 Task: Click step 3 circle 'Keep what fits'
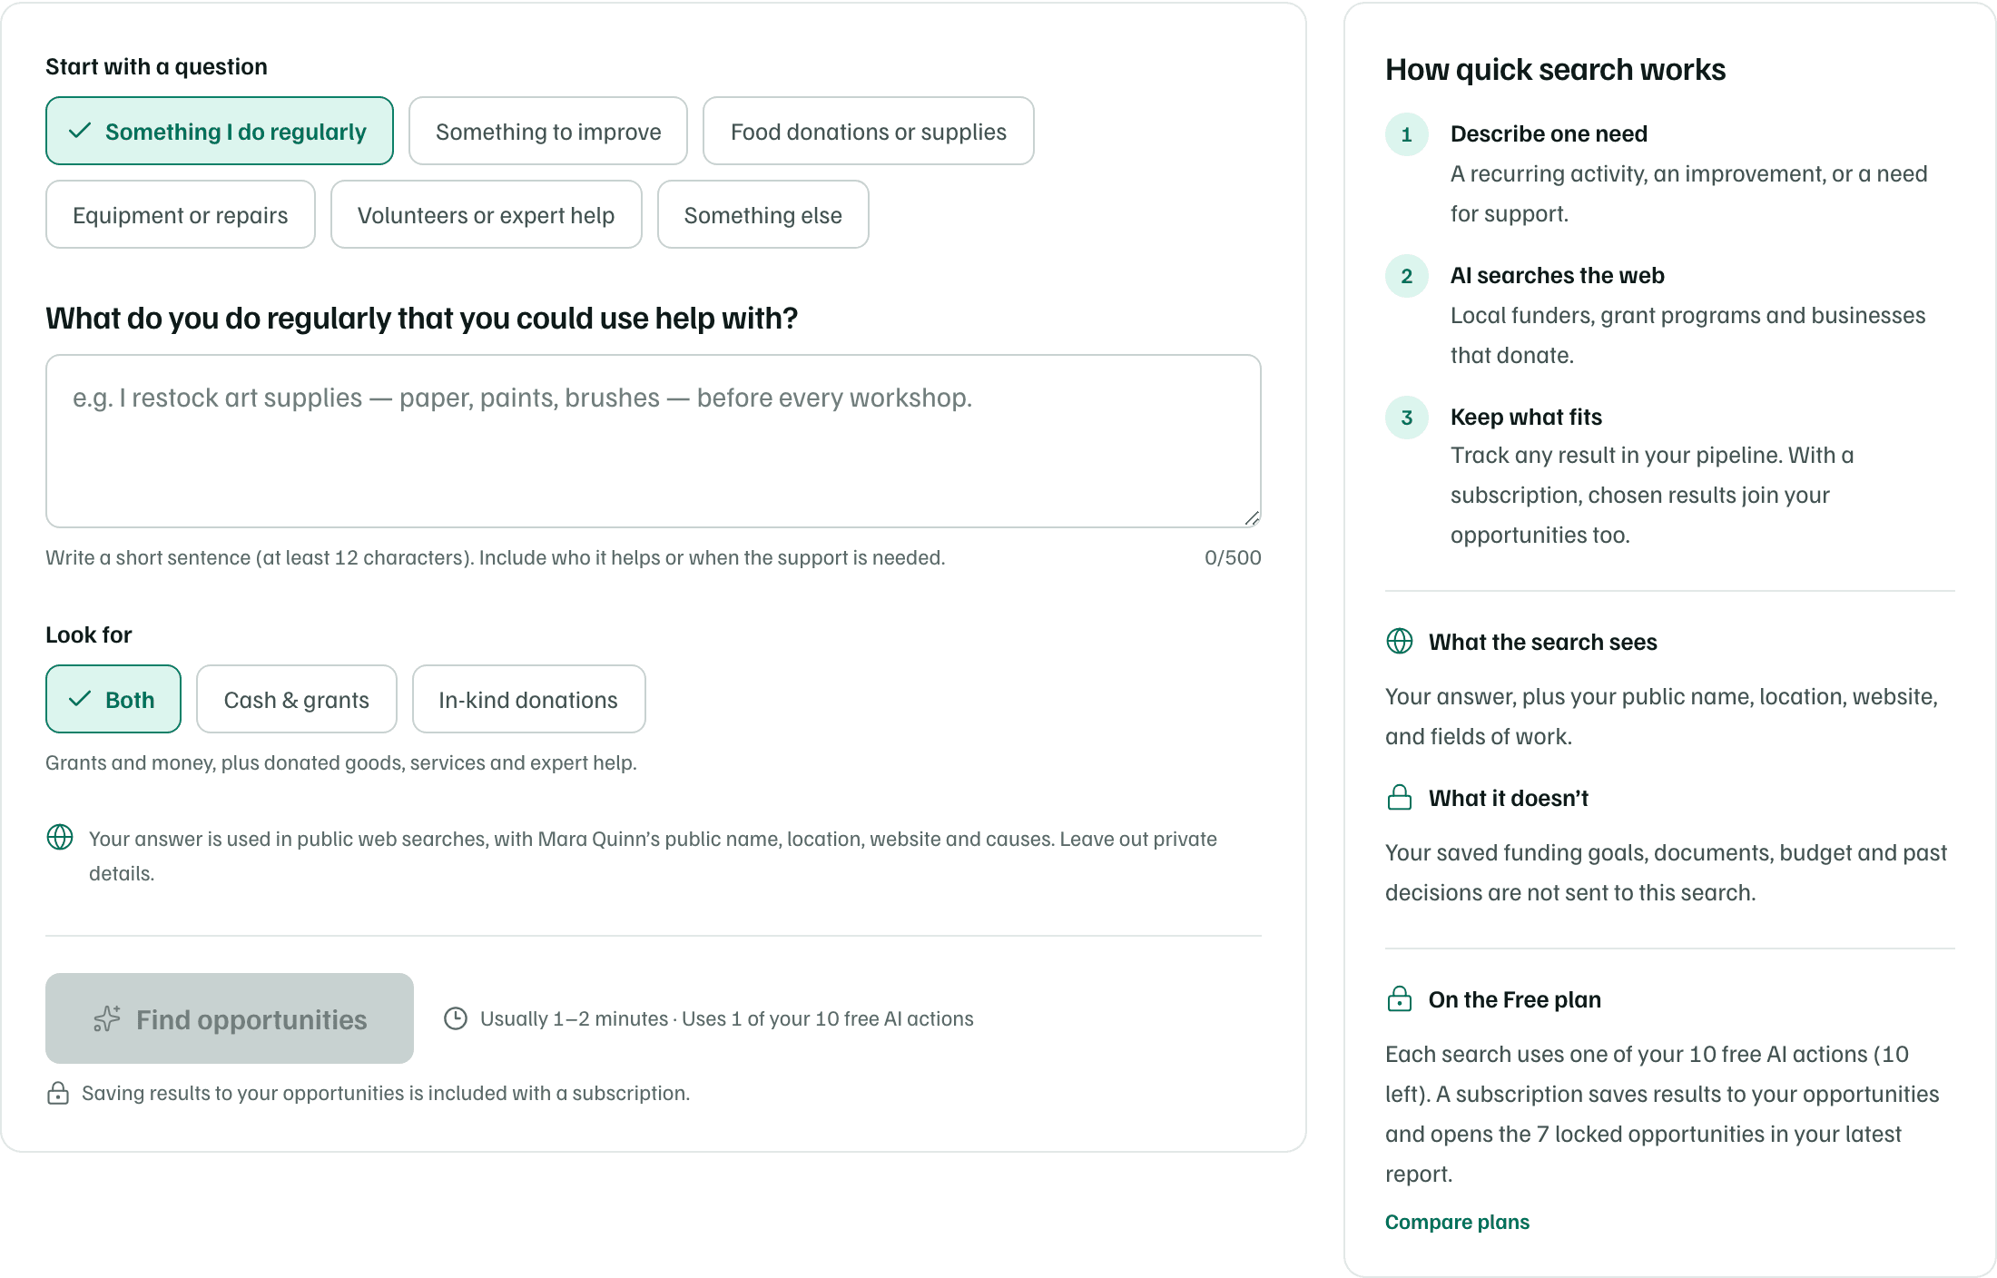pos(1407,418)
